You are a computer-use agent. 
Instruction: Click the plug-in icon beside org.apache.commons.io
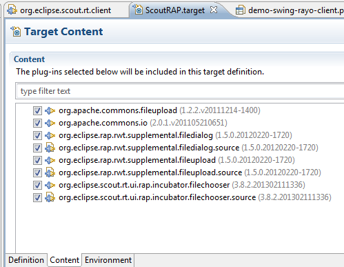tap(50, 123)
